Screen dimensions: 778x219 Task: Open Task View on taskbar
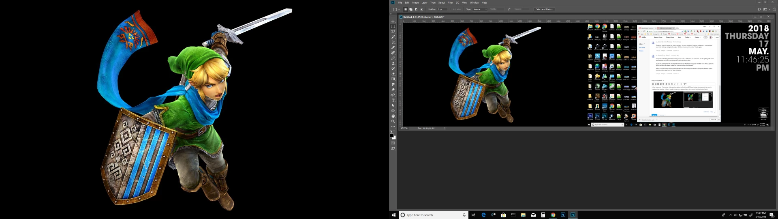473,215
